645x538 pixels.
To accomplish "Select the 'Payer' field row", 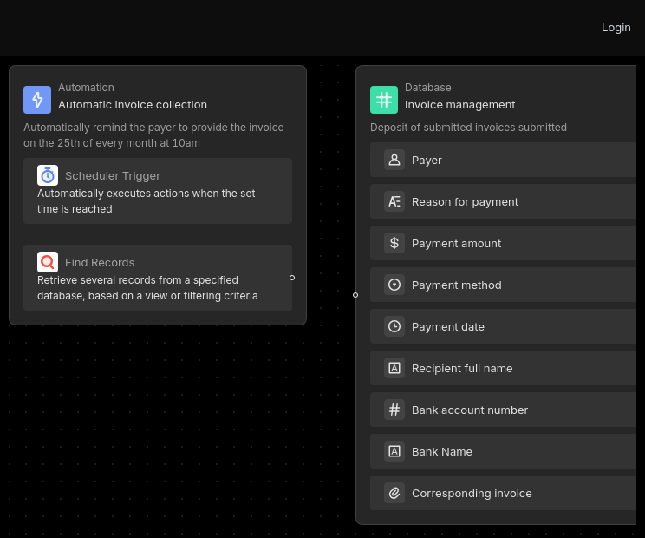I will point(503,160).
